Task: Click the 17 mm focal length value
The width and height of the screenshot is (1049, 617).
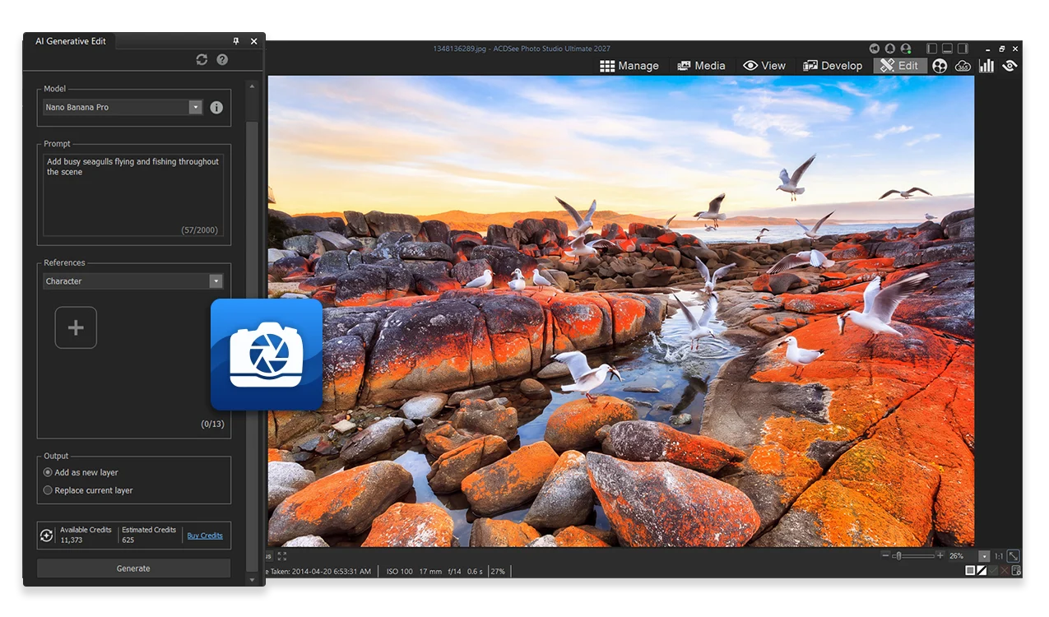Action: pyautogui.click(x=430, y=571)
